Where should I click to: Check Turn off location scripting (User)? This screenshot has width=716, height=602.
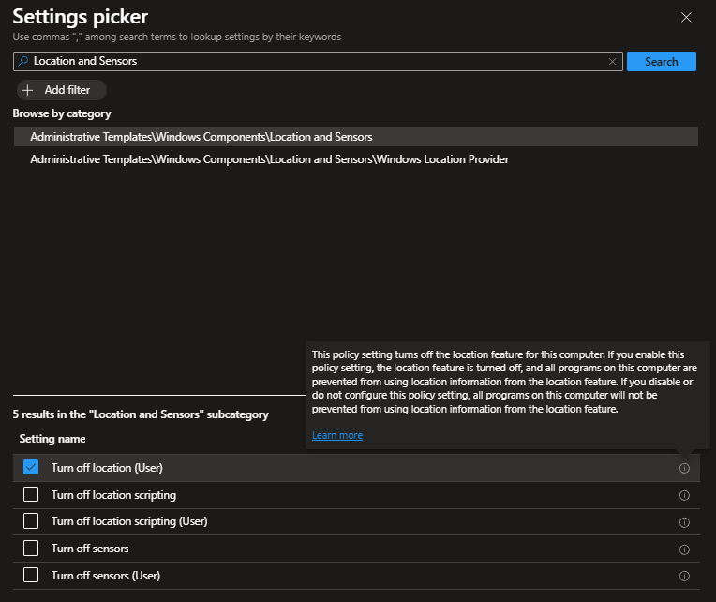tap(31, 520)
